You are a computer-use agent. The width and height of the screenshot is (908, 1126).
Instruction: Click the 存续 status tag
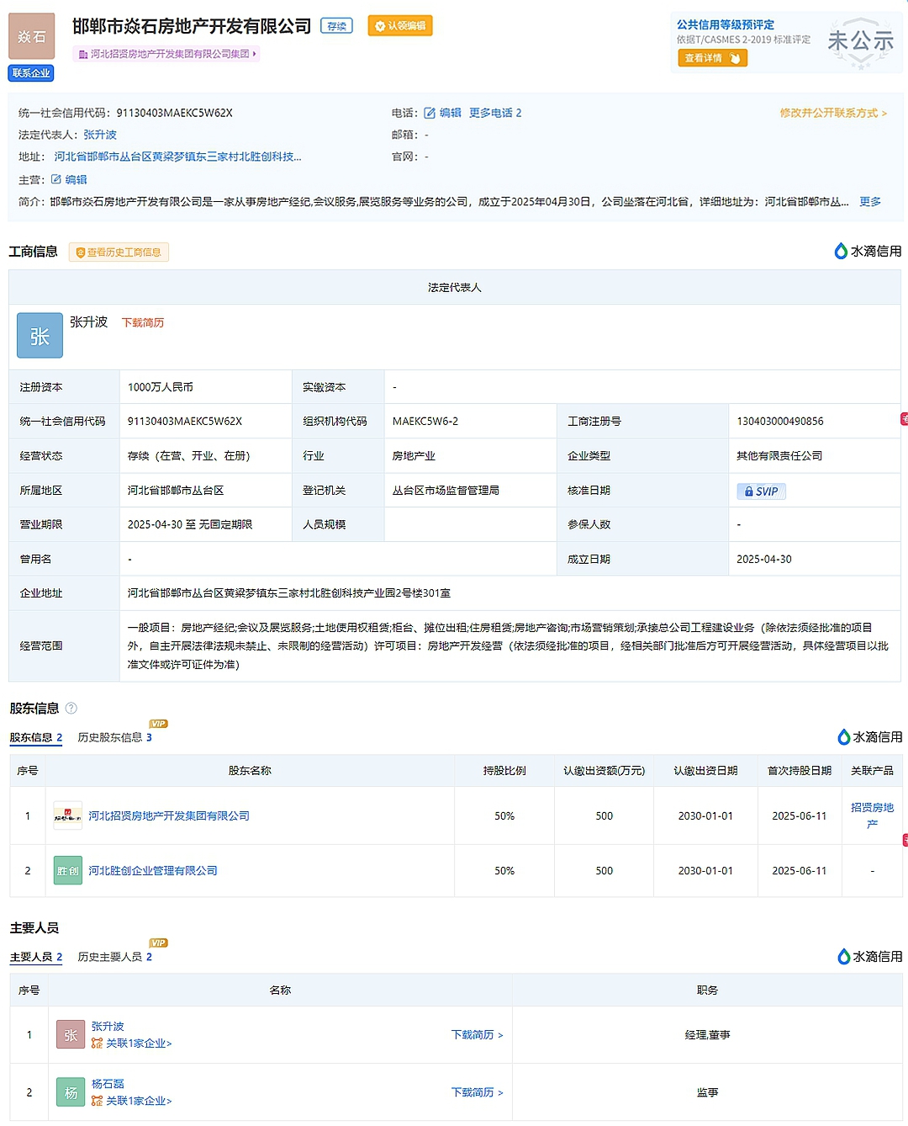pyautogui.click(x=337, y=26)
